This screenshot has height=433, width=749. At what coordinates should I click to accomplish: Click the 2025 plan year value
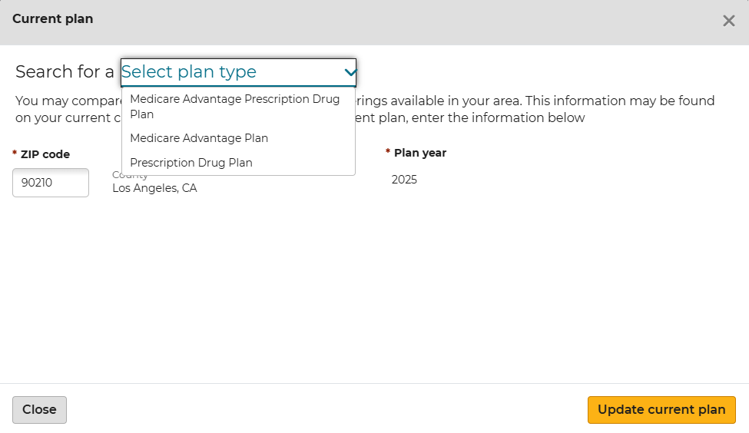(404, 180)
